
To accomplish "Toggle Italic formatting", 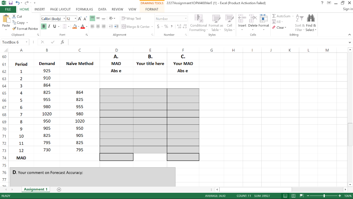I will pyautogui.click(x=49, y=26).
